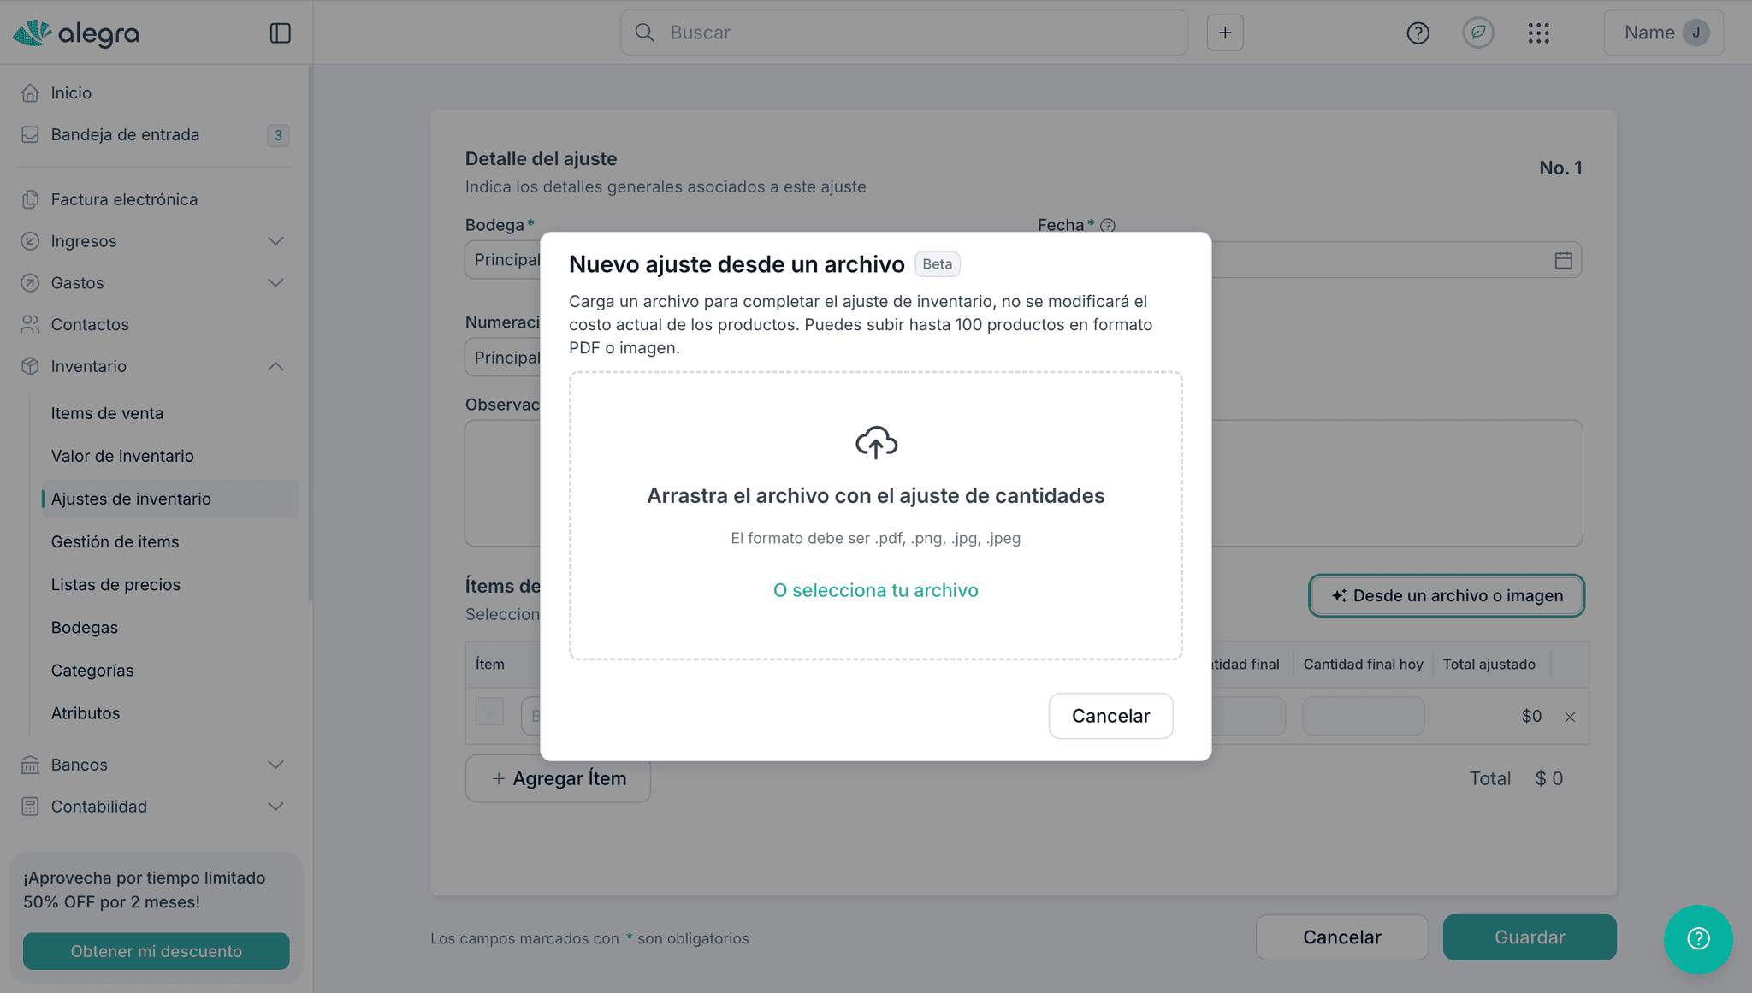Open the Name user account menu

[1662, 33]
